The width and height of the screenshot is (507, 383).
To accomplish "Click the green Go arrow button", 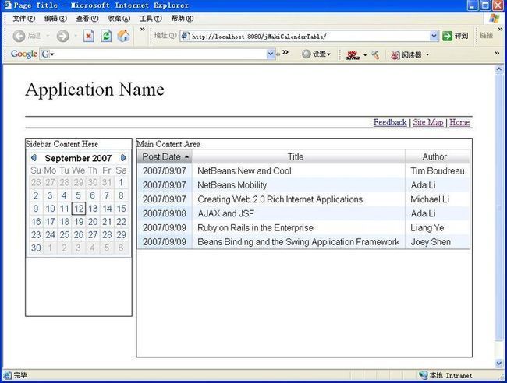I will (447, 36).
